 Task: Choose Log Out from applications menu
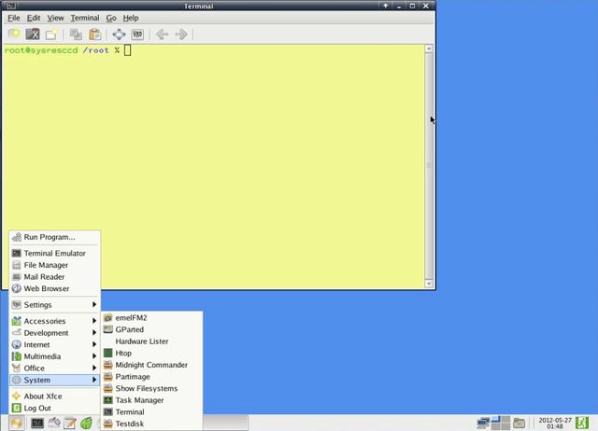coord(37,408)
